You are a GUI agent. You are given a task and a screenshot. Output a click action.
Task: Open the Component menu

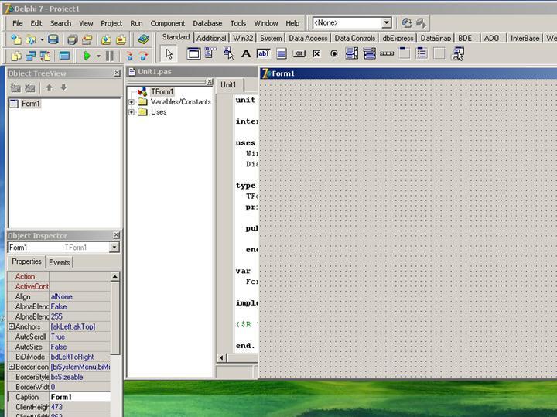pos(168,23)
